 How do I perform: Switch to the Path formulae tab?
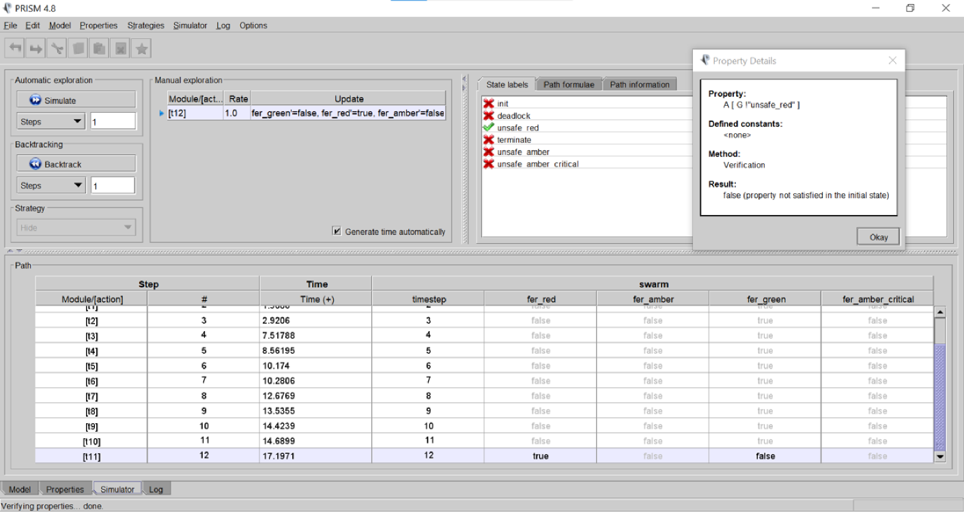(568, 85)
